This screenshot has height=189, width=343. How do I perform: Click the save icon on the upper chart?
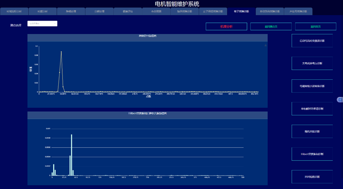(265, 46)
